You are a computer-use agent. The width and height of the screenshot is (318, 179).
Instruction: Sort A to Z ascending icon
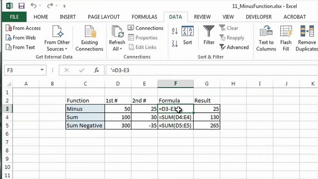pyautogui.click(x=175, y=31)
